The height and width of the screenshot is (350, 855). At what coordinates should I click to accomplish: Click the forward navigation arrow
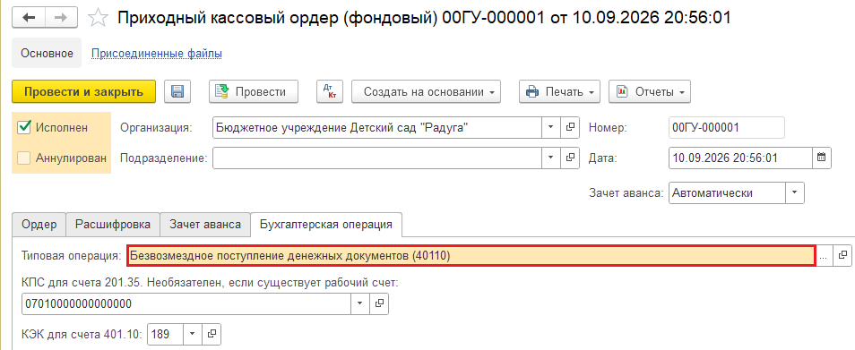tap(62, 18)
